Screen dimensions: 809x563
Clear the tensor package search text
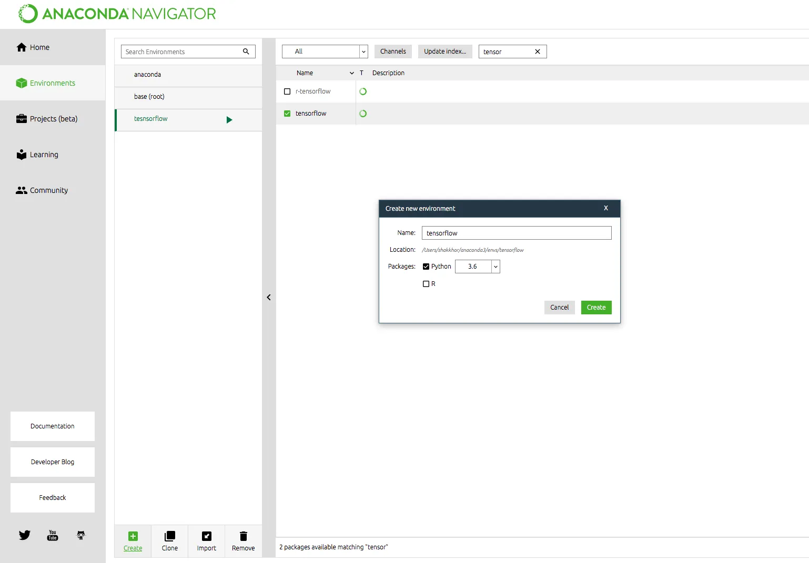538,52
